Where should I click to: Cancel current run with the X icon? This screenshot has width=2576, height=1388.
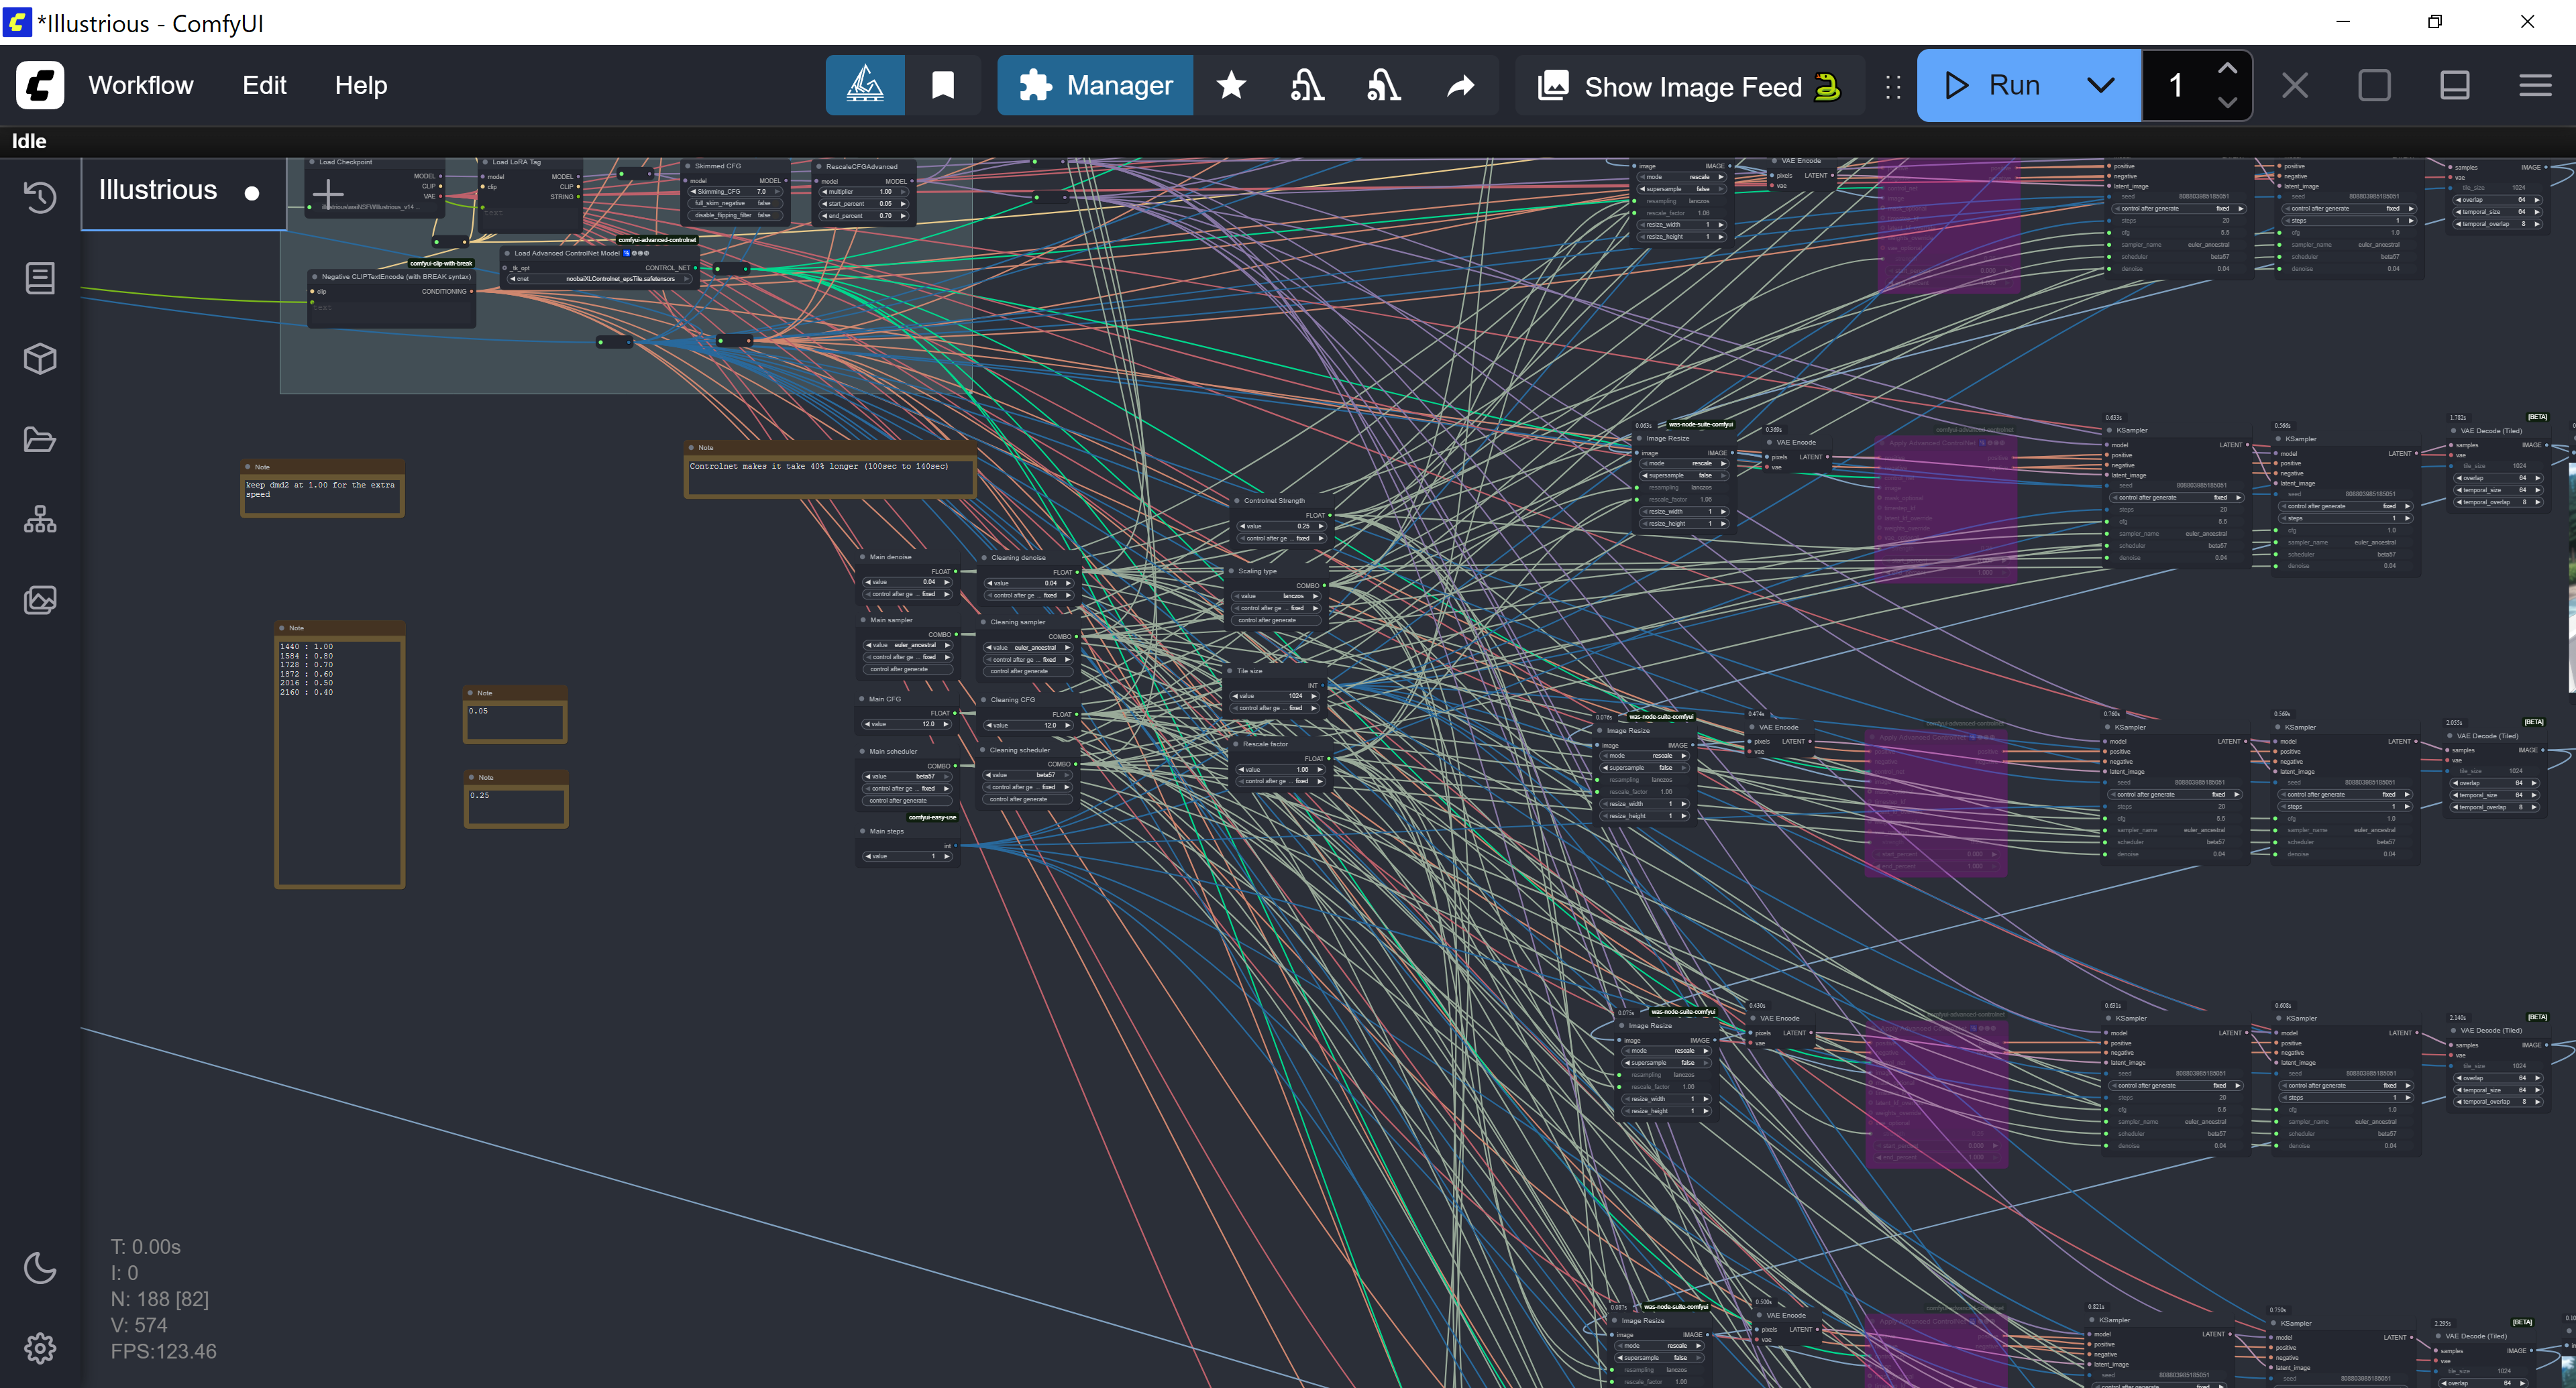pyautogui.click(x=2295, y=85)
